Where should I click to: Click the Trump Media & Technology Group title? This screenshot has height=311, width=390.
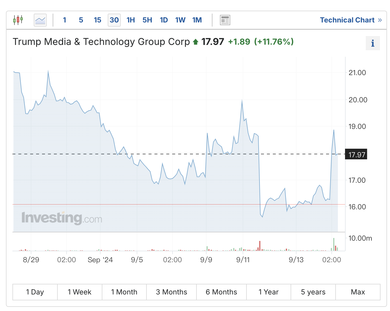pyautogui.click(x=101, y=42)
